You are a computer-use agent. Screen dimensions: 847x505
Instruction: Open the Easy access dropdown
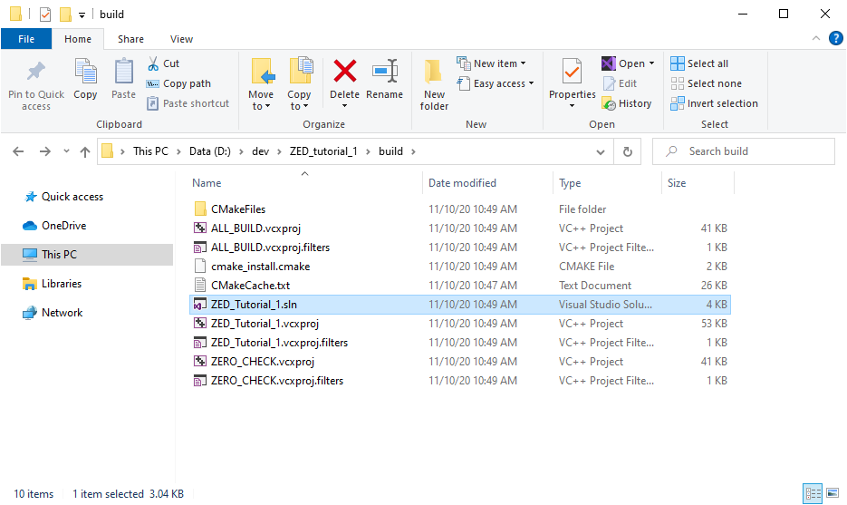point(496,83)
